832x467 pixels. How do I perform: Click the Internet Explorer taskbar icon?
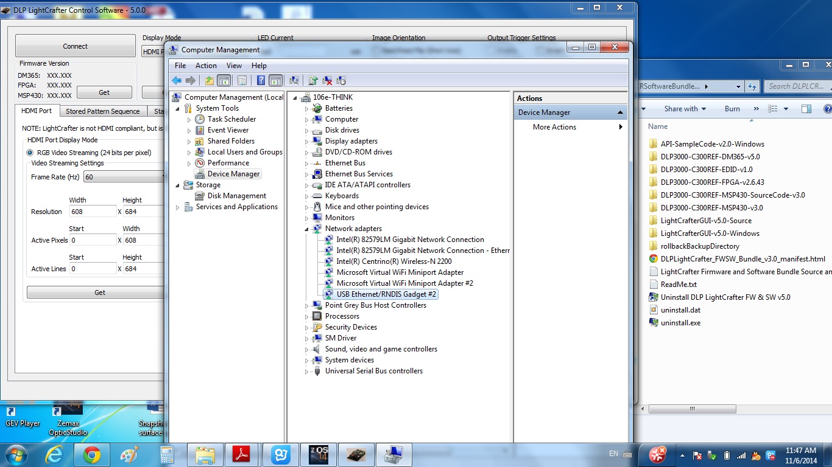click(x=54, y=454)
